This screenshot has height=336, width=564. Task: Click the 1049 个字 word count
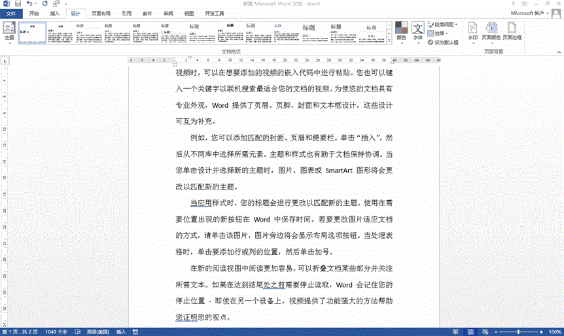[57, 331]
